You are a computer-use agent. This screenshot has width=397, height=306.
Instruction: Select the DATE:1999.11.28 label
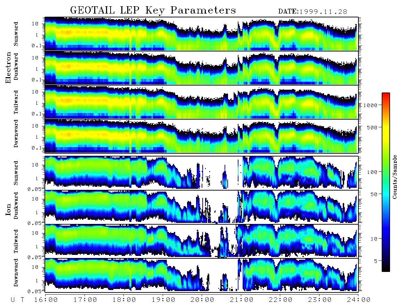313,12
